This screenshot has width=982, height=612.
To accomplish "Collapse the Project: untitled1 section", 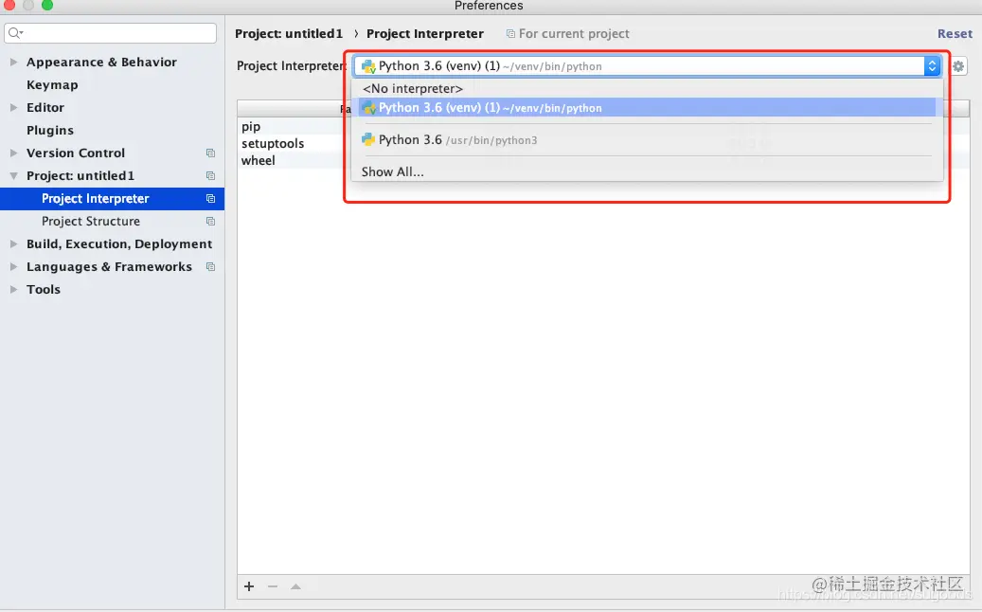I will (x=13, y=176).
